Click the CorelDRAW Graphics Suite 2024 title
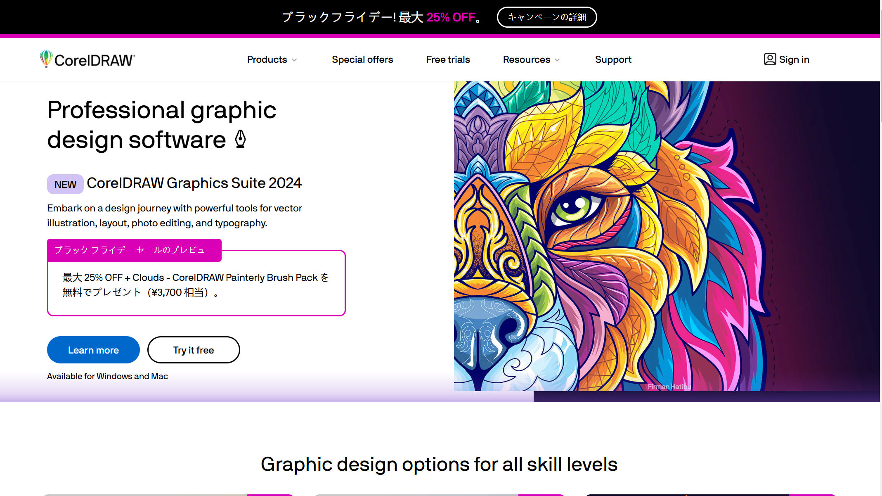Image resolution: width=882 pixels, height=496 pixels. coord(194,183)
